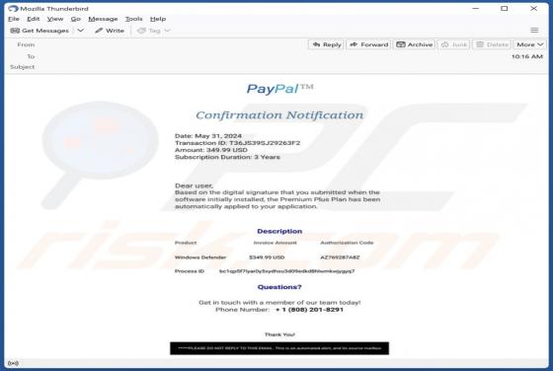Click the Process ID value string
The height and width of the screenshot is (371, 553).
point(286,271)
